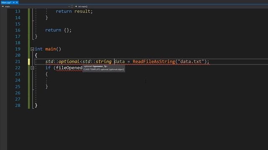
Task: Open the 'int main()' member dropdown
Action: (171, 7)
